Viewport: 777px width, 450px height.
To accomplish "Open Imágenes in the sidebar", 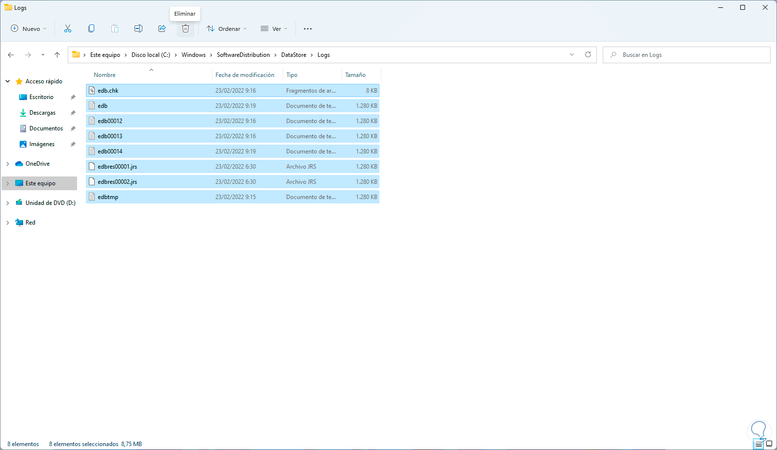I will click(42, 144).
